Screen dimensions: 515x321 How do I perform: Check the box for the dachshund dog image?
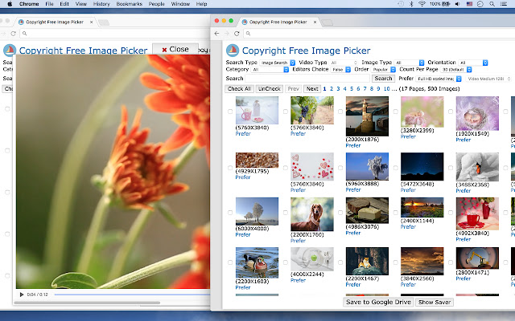[x=286, y=213]
